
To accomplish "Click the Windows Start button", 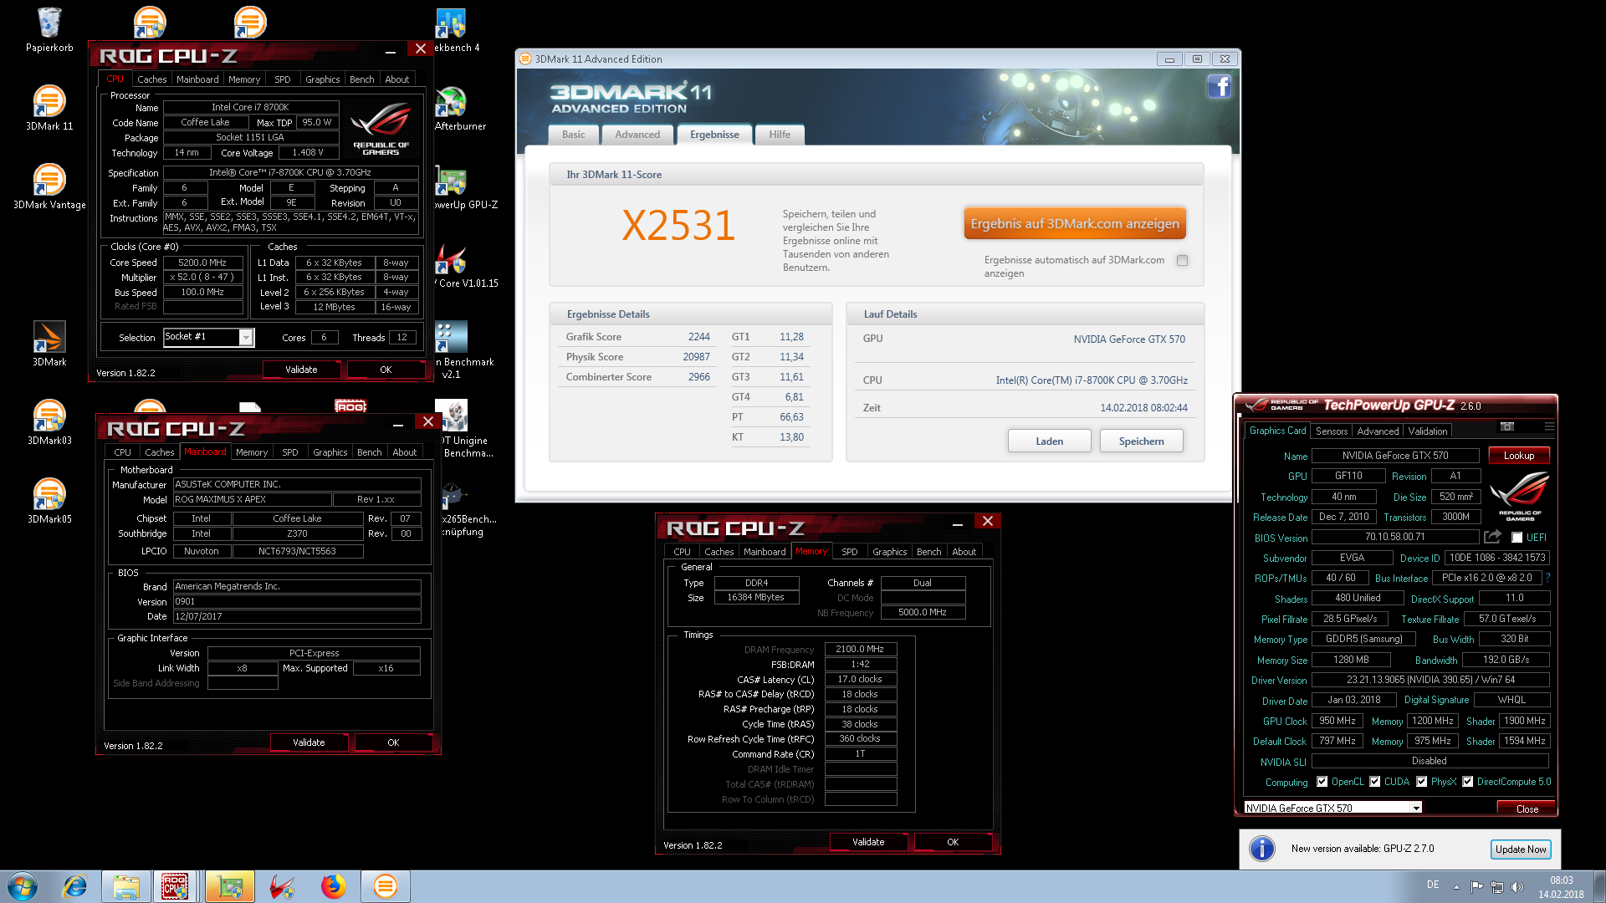I will point(23,886).
